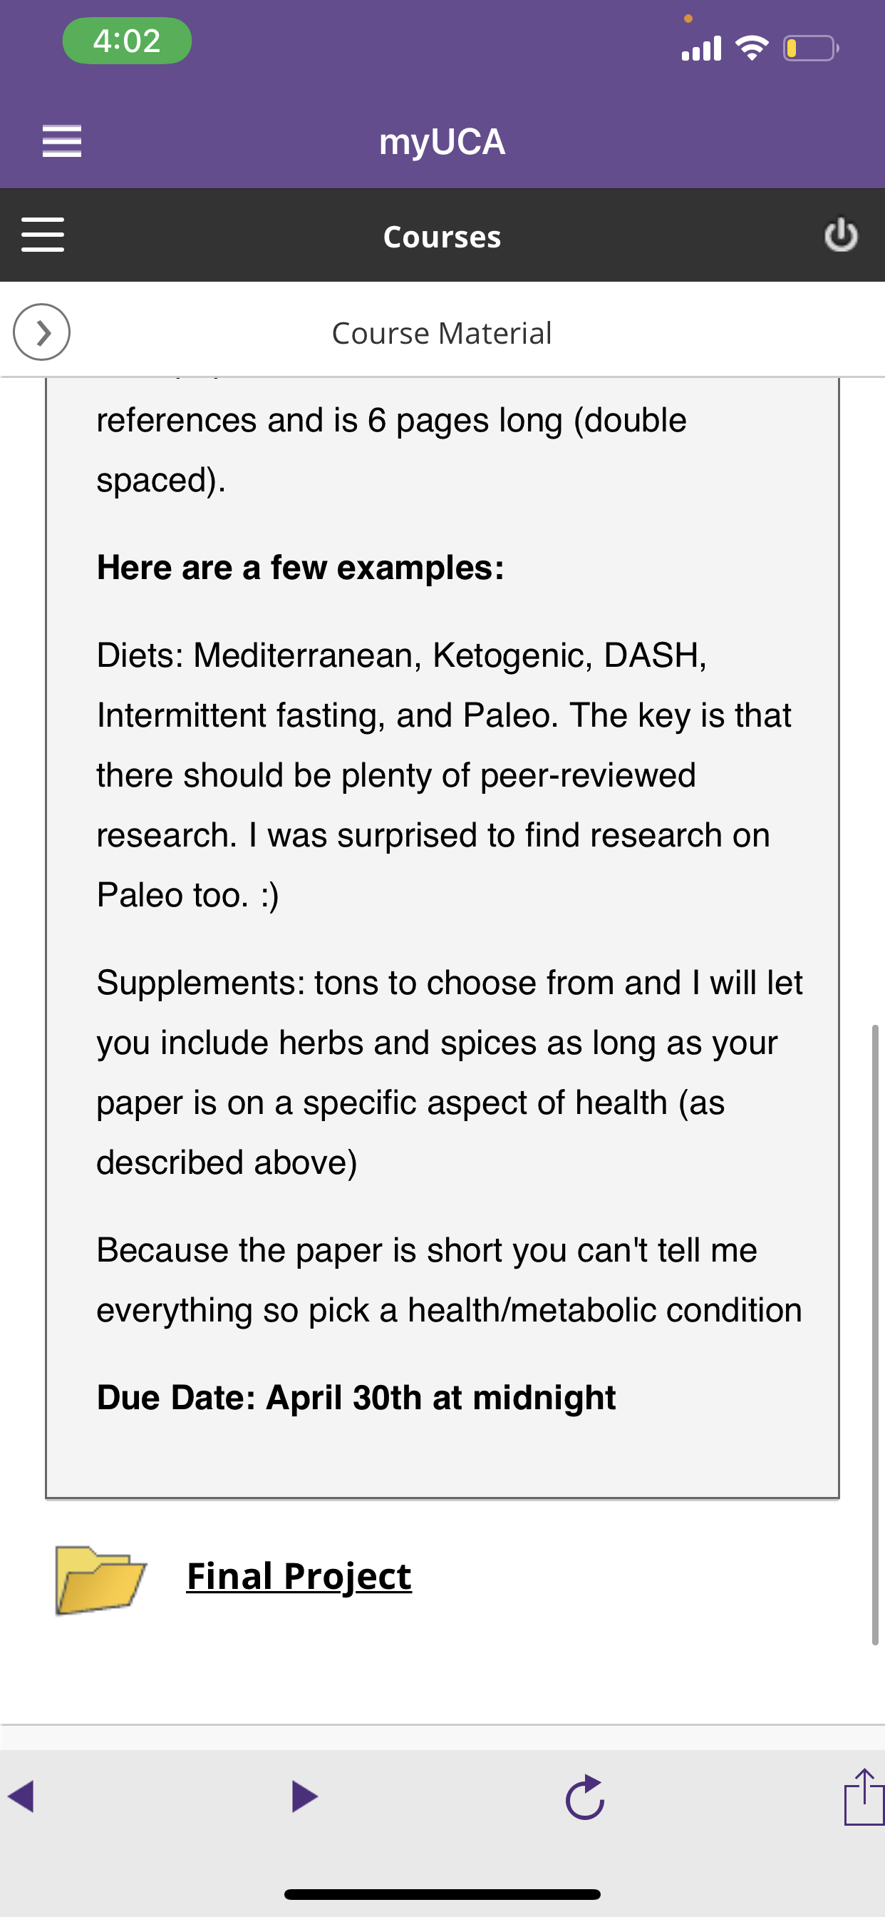The width and height of the screenshot is (885, 1917).
Task: Tap the Here are a few examples heading
Action: tap(301, 568)
